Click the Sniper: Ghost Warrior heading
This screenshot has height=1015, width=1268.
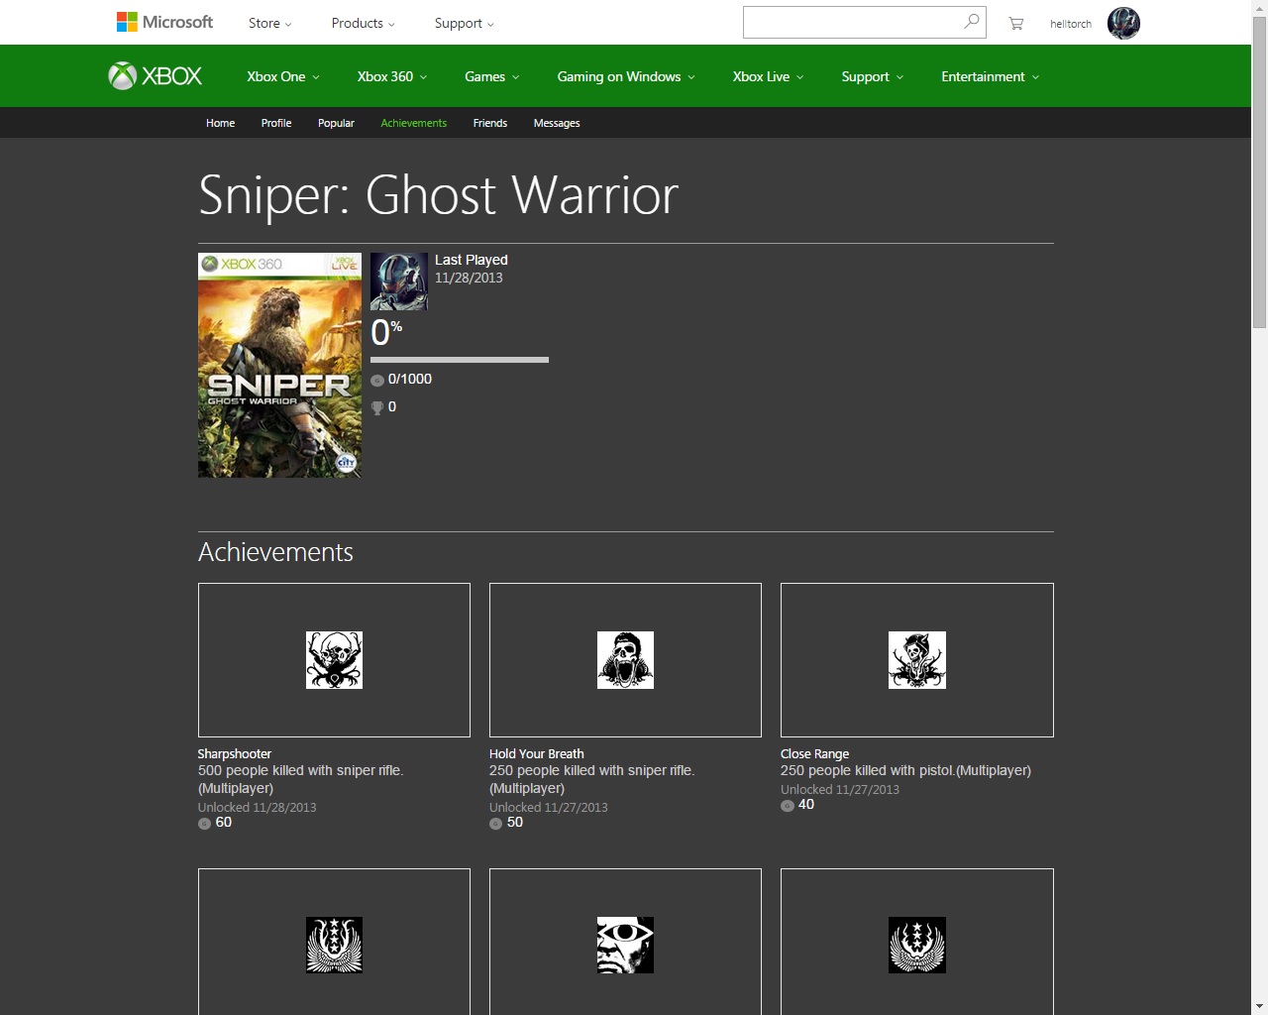438,195
